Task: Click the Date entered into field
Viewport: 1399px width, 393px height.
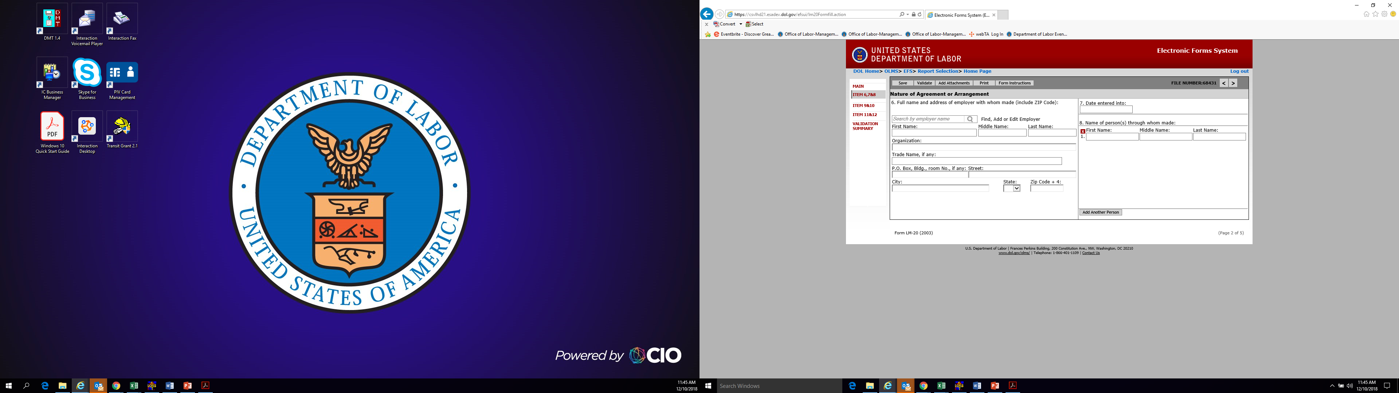Action: pyautogui.click(x=1106, y=110)
